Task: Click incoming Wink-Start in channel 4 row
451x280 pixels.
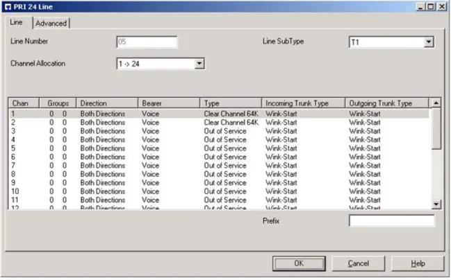Action: (x=281, y=140)
